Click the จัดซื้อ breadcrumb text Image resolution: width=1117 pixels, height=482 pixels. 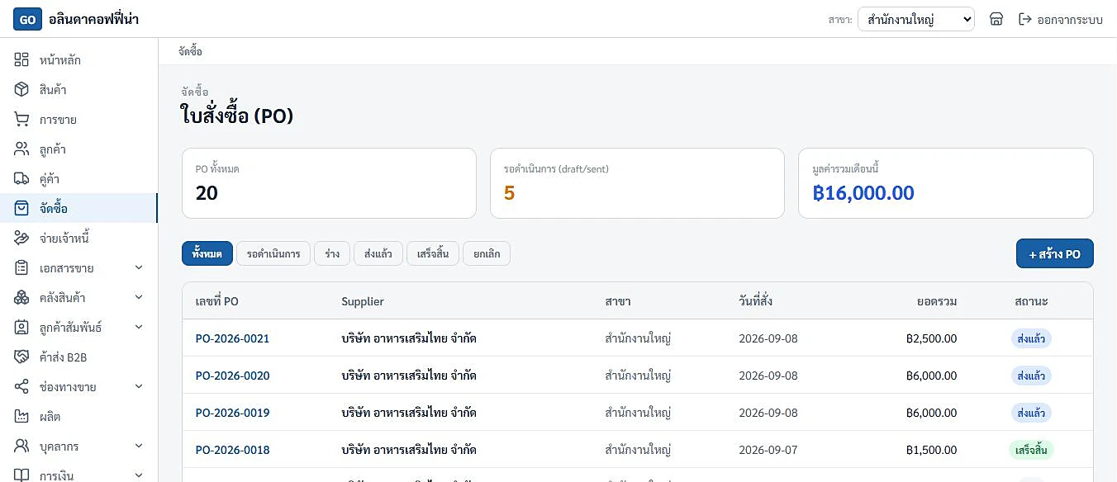pyautogui.click(x=190, y=51)
